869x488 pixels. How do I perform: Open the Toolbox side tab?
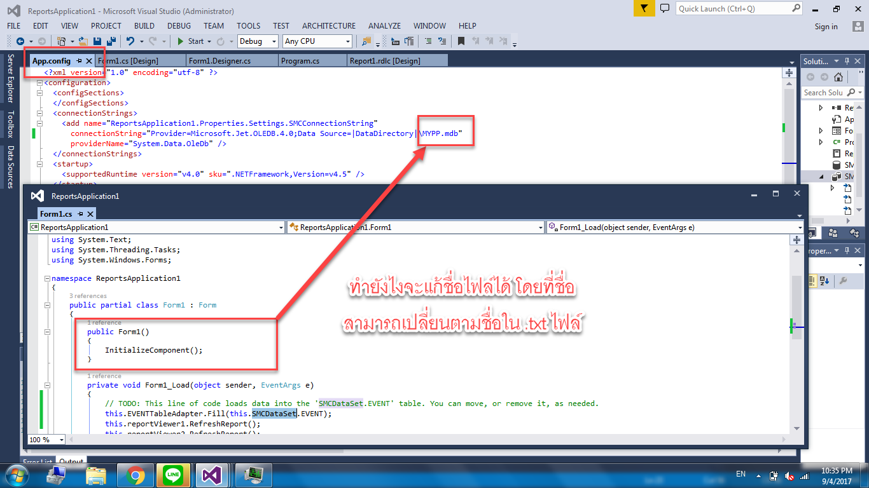click(x=10, y=125)
